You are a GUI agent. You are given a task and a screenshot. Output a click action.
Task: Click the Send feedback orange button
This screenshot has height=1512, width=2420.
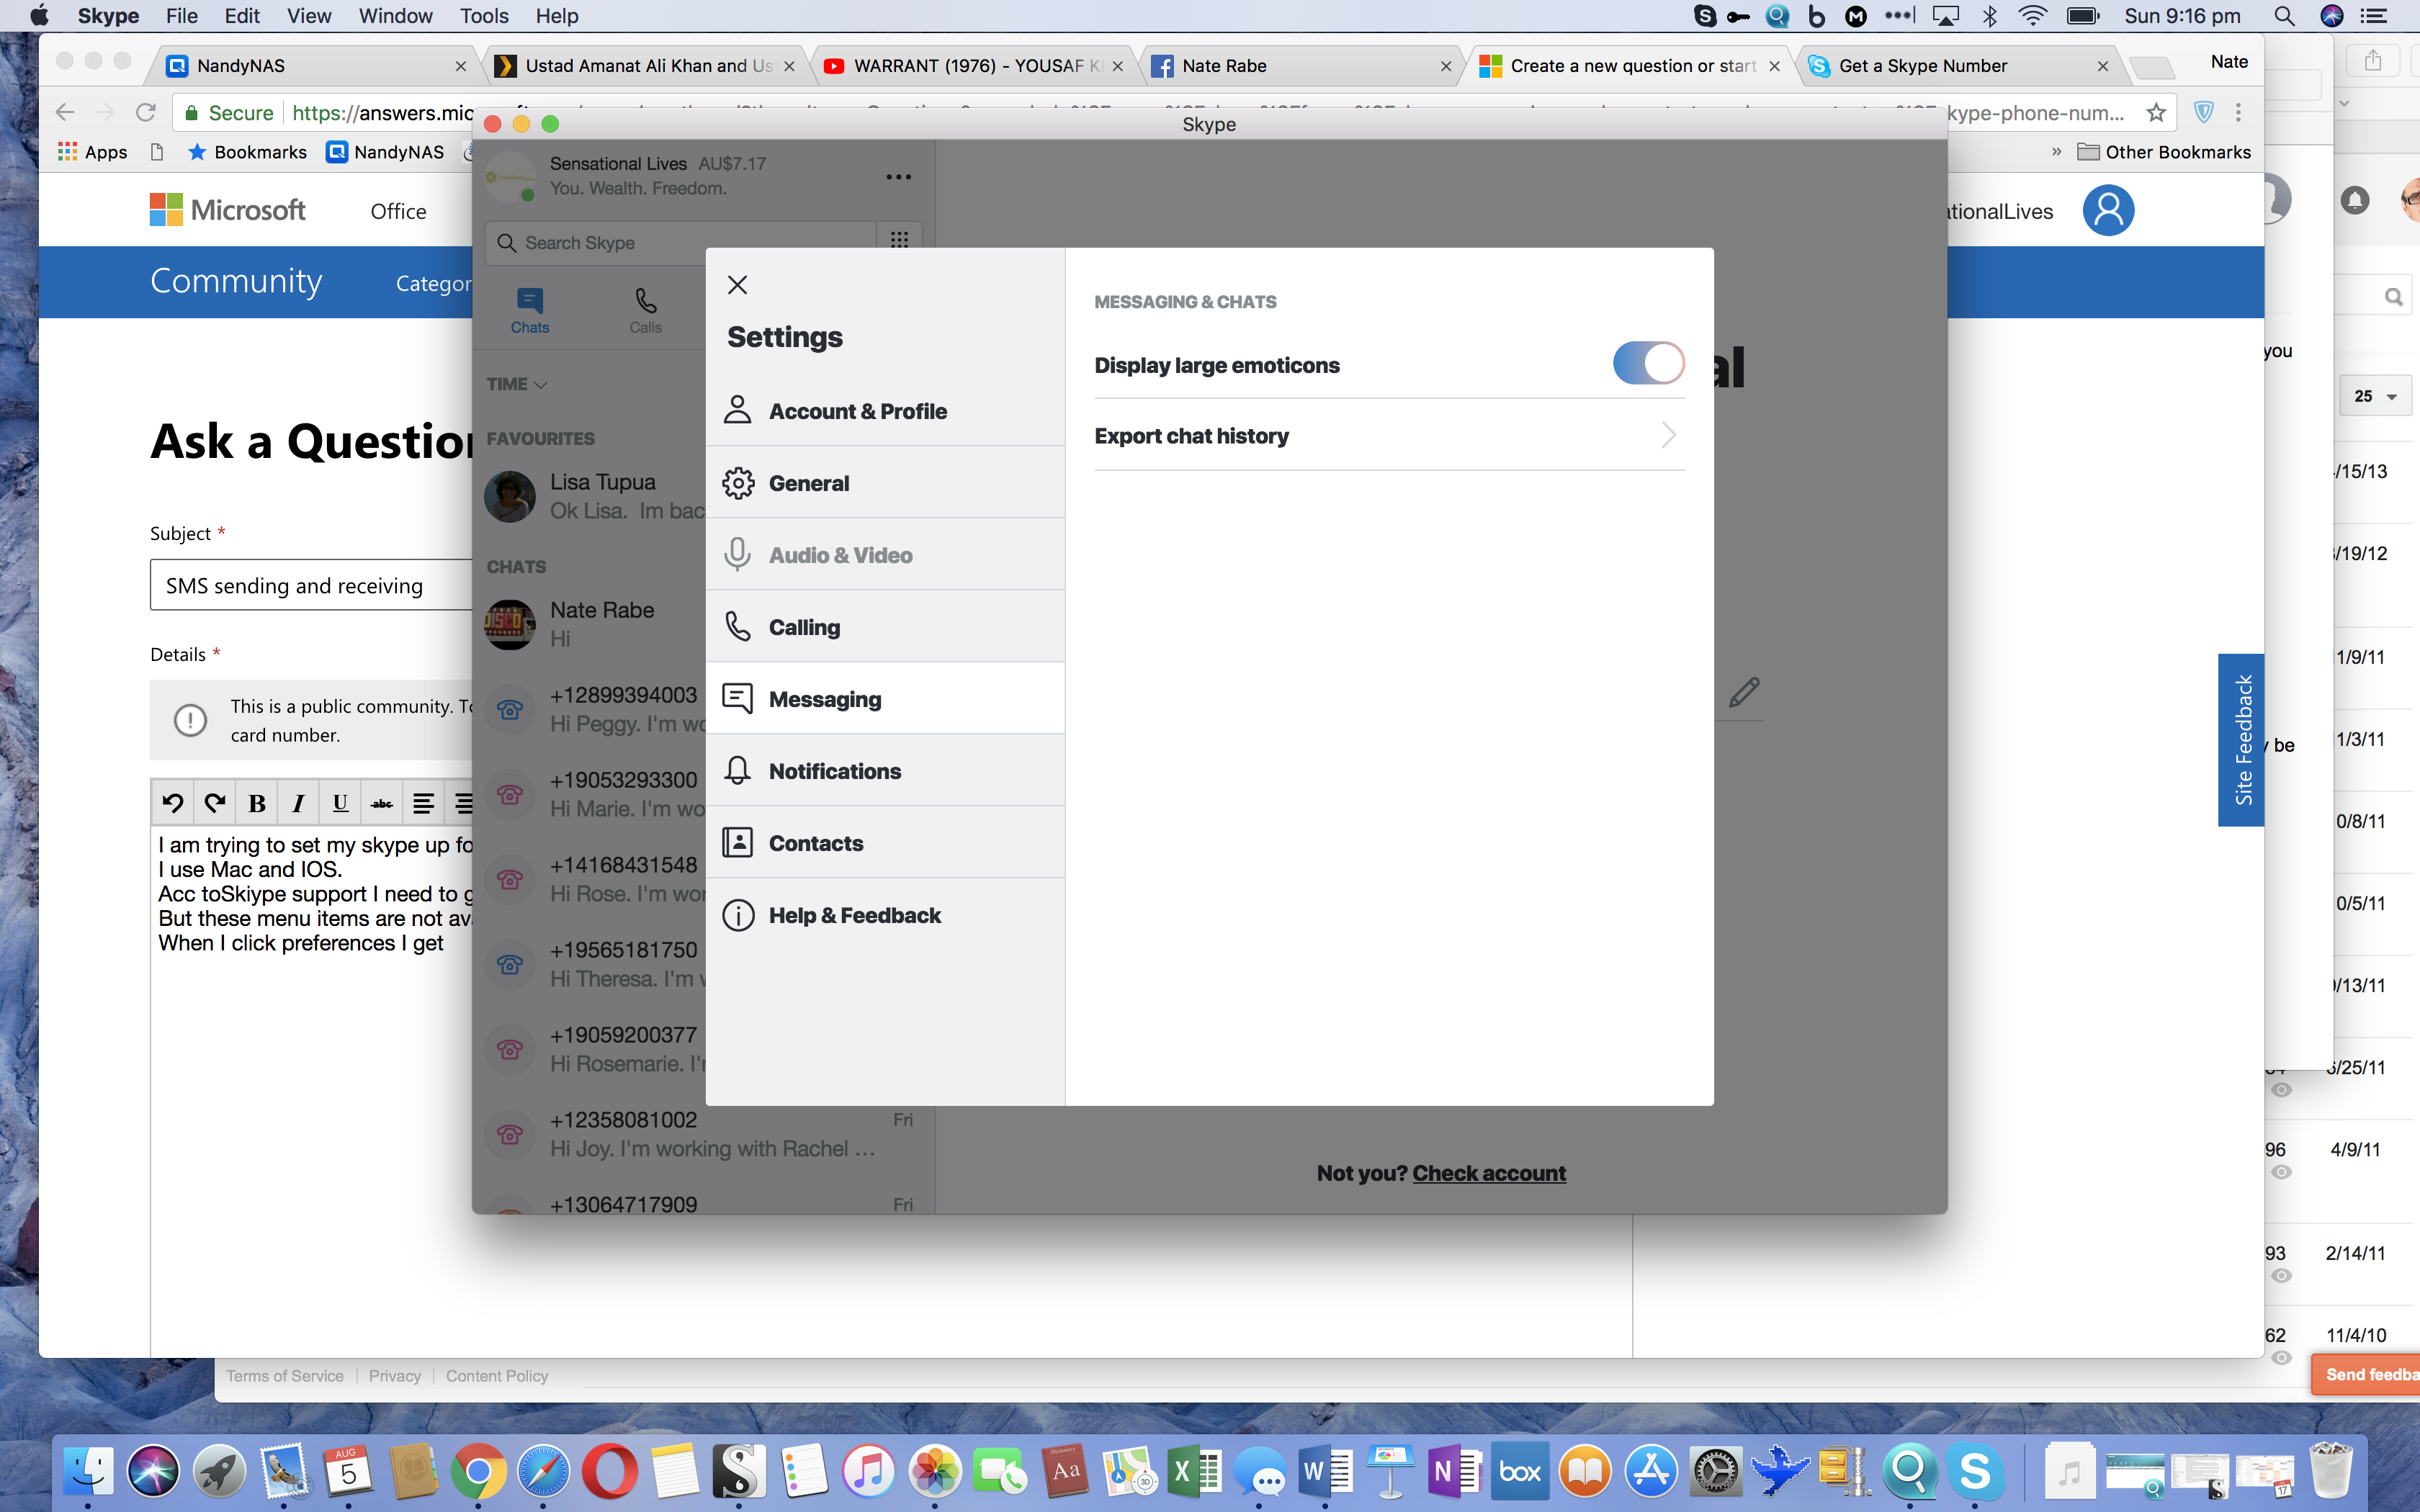(x=2366, y=1374)
